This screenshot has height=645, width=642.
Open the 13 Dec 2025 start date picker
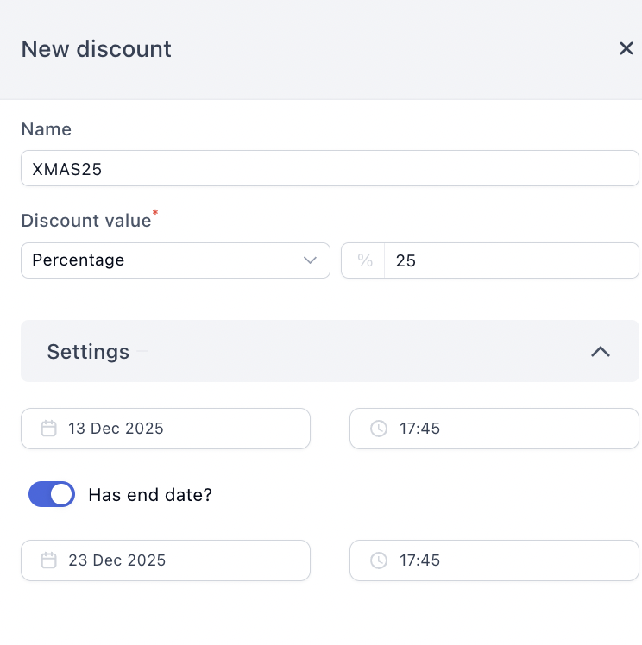166,429
